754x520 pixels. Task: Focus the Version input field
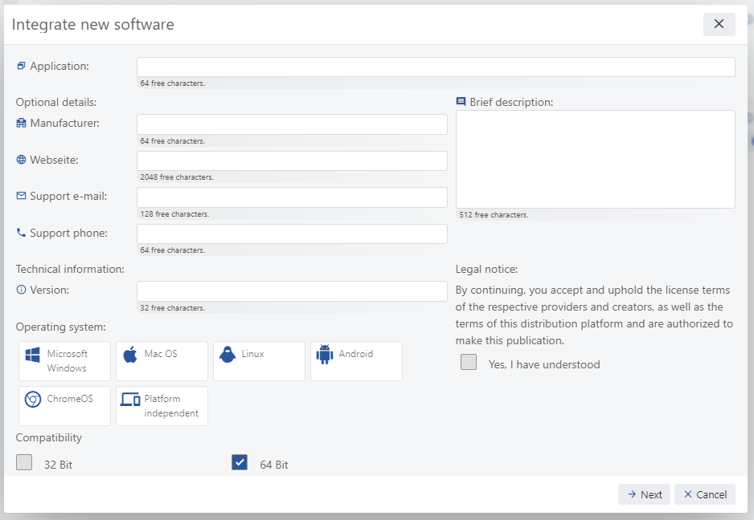pyautogui.click(x=292, y=291)
